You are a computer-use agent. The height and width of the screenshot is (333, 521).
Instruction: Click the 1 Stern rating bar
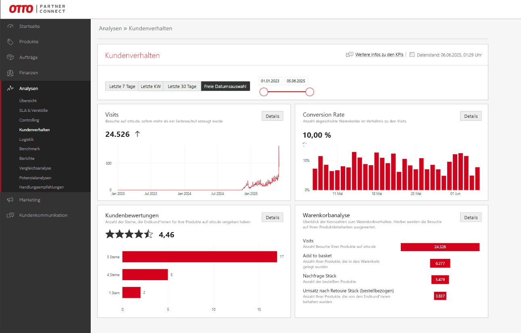131,292
